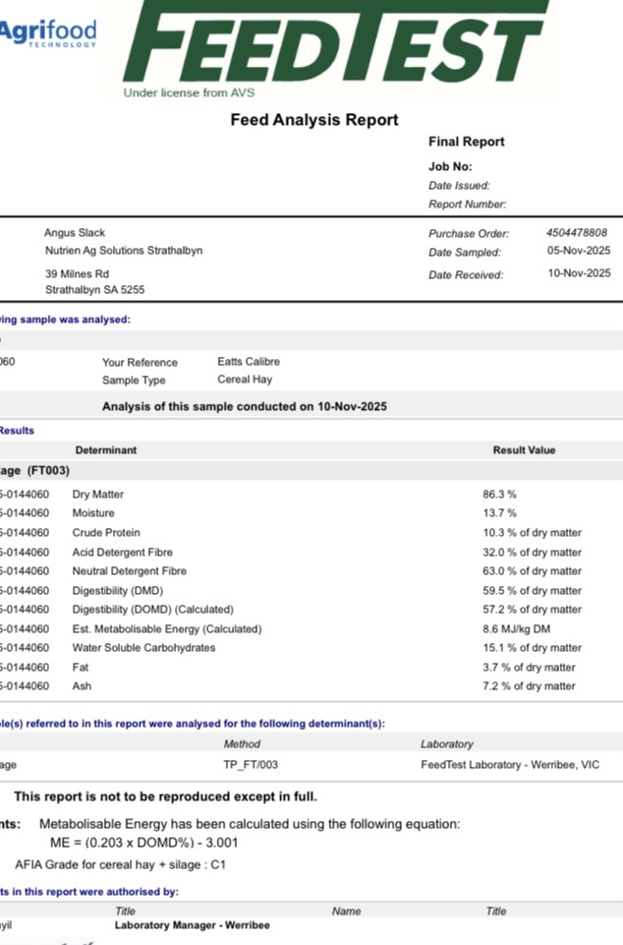
Task: Click the Purchase Order number 4504478808
Action: pos(577,233)
